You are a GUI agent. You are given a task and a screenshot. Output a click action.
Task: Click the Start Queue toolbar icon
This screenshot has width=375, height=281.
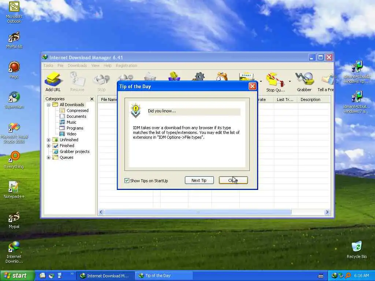click(x=246, y=76)
